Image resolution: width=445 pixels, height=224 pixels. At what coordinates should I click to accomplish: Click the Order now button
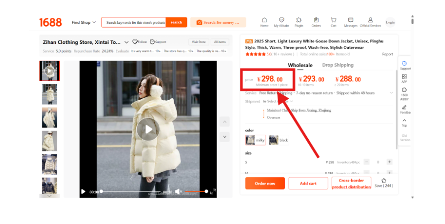click(265, 184)
